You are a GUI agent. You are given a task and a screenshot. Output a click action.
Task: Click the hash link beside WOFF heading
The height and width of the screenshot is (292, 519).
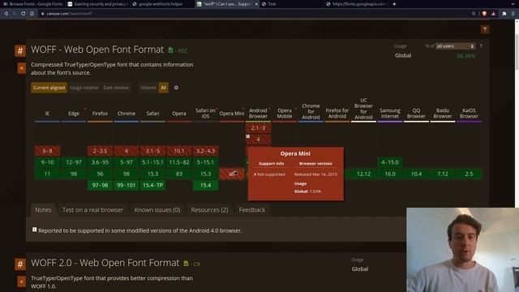pos(19,51)
